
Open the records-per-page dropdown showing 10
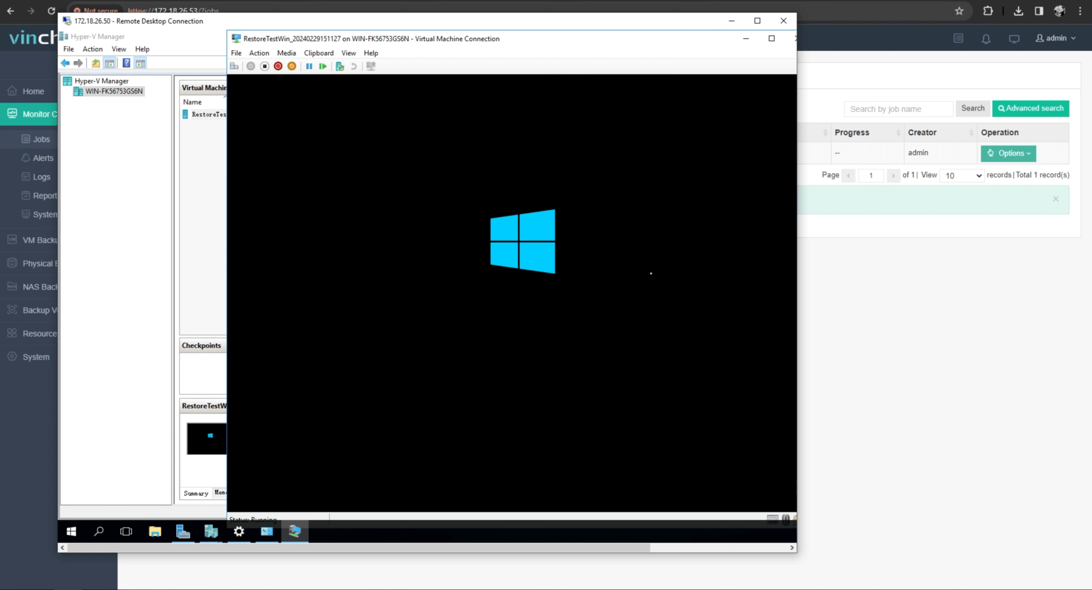(961, 176)
